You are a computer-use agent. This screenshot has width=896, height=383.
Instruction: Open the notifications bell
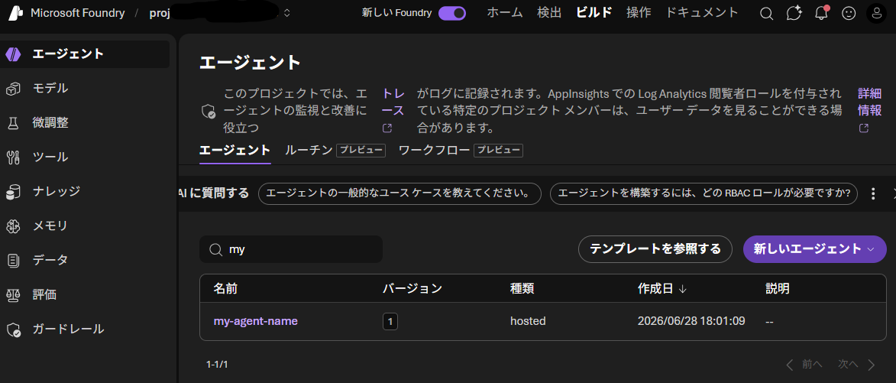coord(822,12)
